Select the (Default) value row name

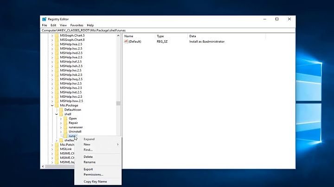(x=135, y=42)
